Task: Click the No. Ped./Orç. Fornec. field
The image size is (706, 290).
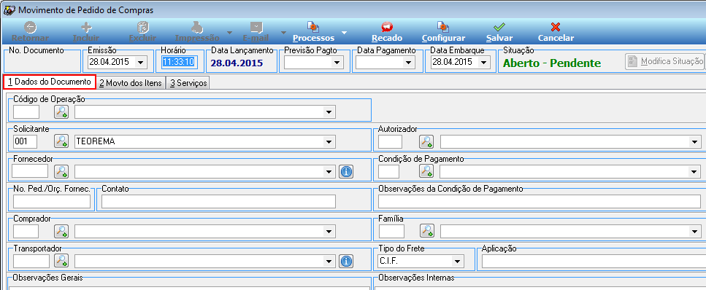Action: coord(52,202)
